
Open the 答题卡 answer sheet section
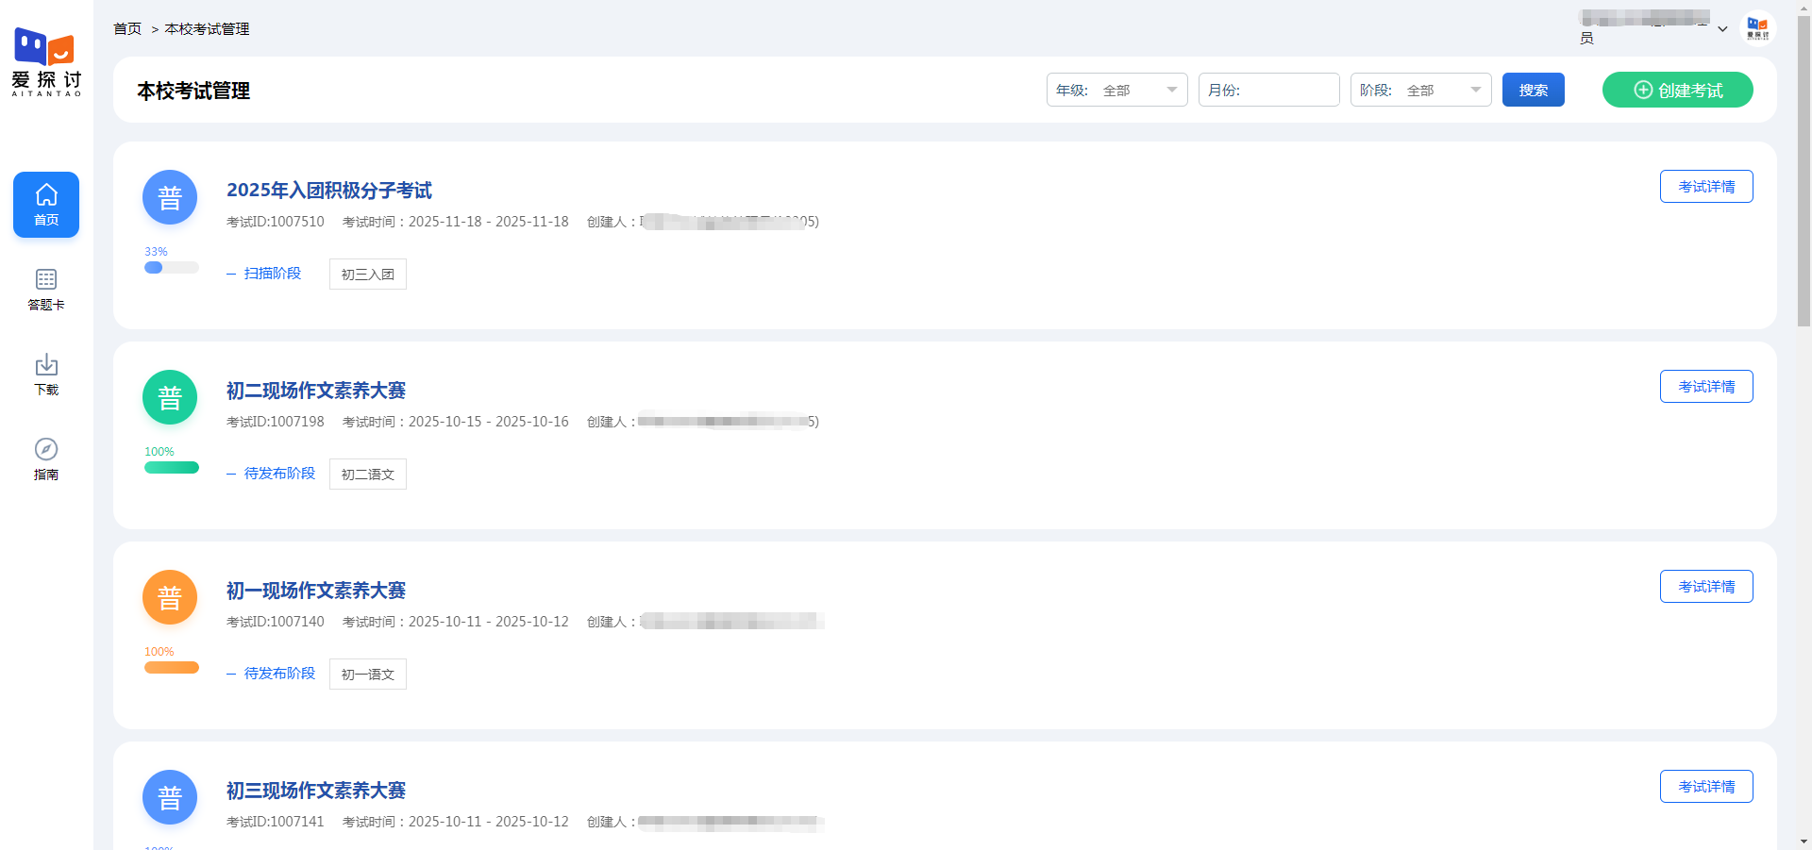46,290
